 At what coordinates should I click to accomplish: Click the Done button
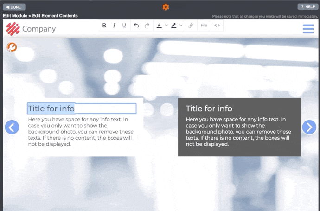click(x=14, y=7)
